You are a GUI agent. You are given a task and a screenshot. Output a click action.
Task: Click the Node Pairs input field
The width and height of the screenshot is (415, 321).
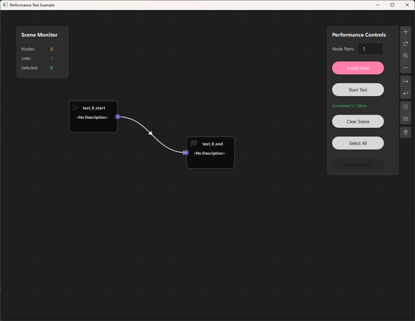coord(370,49)
